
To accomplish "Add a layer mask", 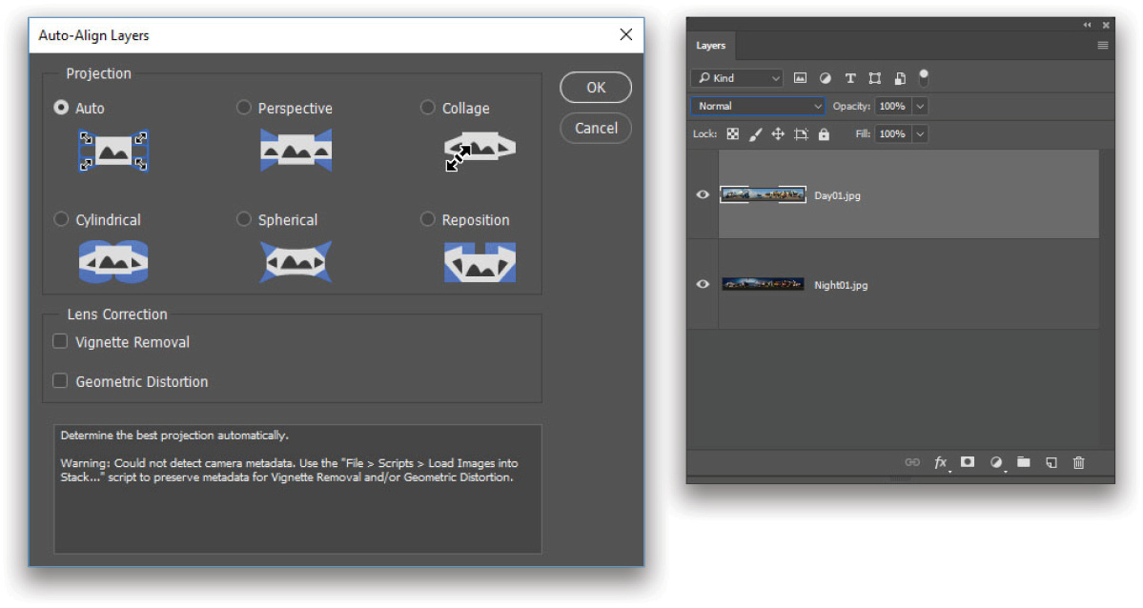I will click(x=968, y=462).
